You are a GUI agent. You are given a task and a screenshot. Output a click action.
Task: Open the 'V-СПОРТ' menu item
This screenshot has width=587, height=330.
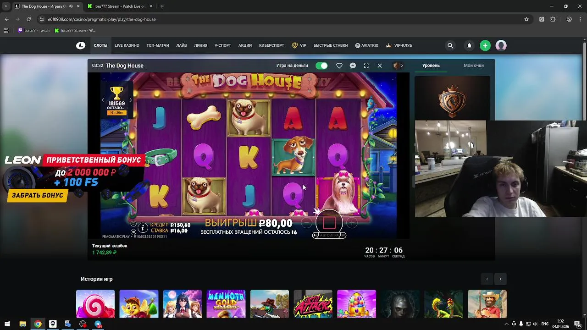tap(223, 45)
